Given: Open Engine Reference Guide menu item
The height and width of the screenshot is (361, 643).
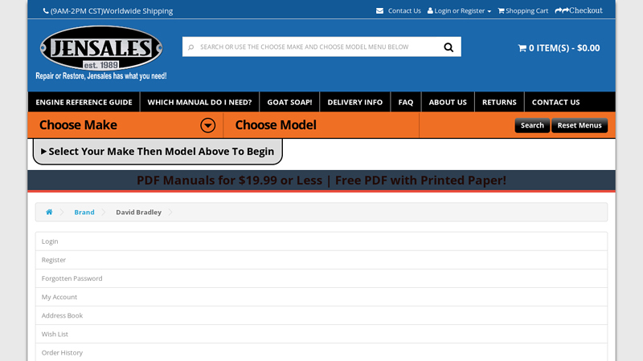Looking at the screenshot, I should (84, 103).
